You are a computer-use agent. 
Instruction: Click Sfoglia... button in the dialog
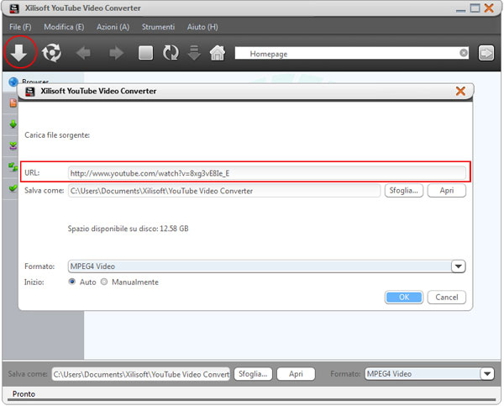point(404,191)
